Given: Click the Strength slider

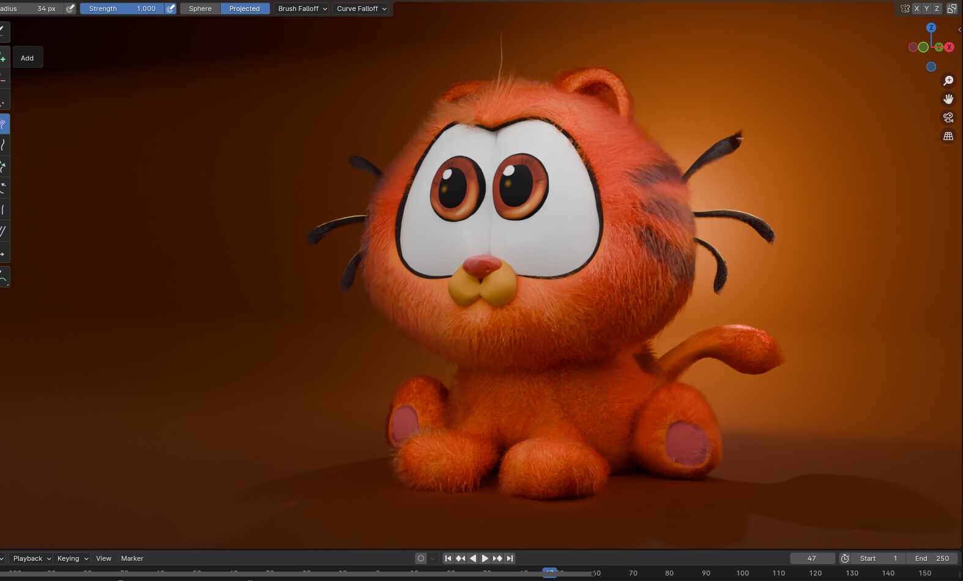Looking at the screenshot, I should tap(122, 9).
